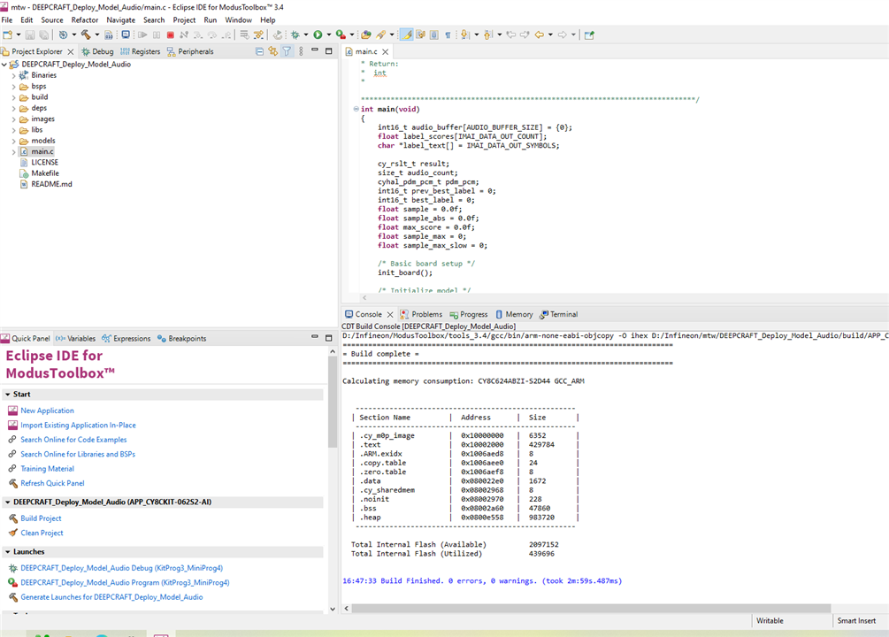Viewport: 889px width, 637px height.
Task: Open the Build hammer dropdown arrow
Action: coord(97,35)
